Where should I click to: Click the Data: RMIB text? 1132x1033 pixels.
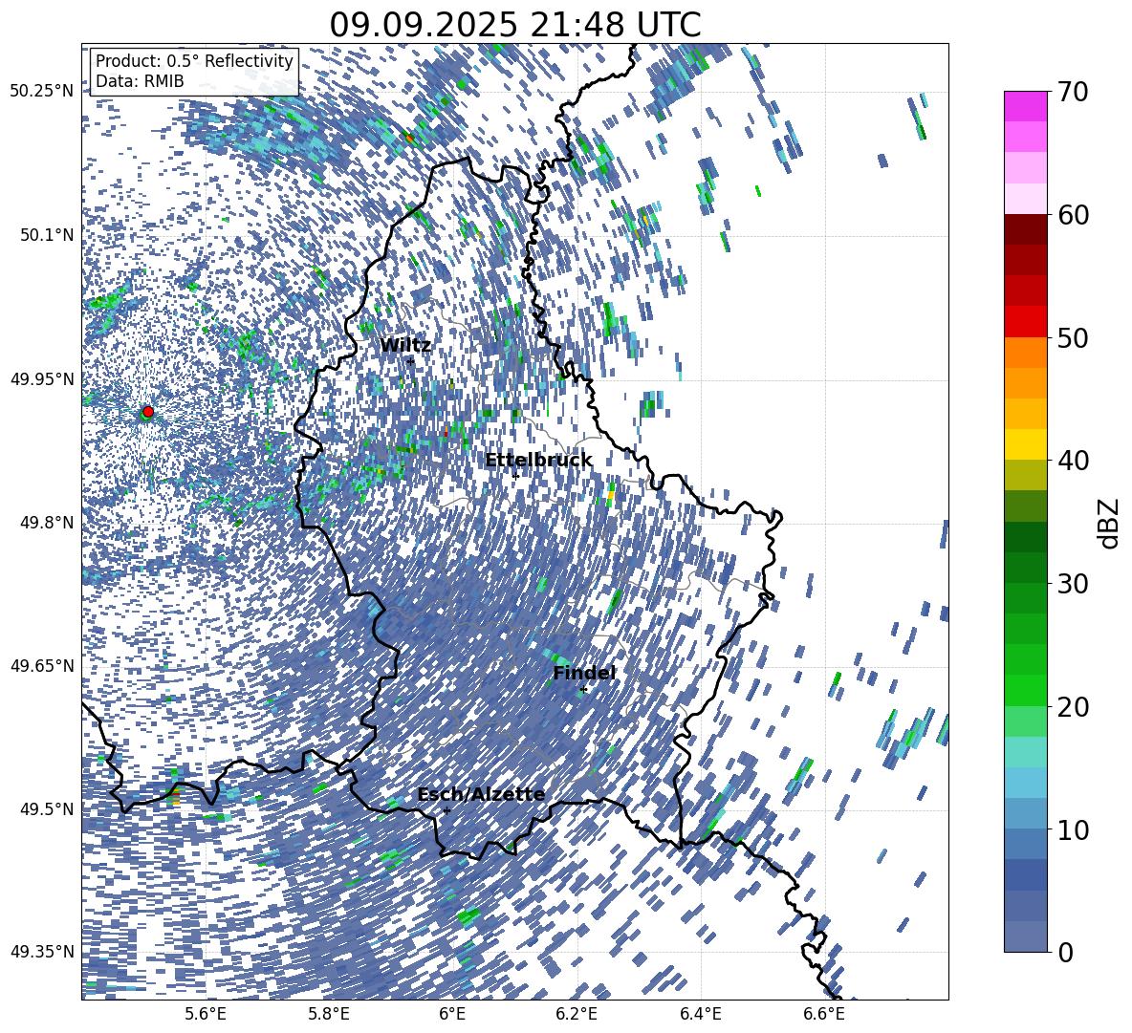click(x=140, y=81)
